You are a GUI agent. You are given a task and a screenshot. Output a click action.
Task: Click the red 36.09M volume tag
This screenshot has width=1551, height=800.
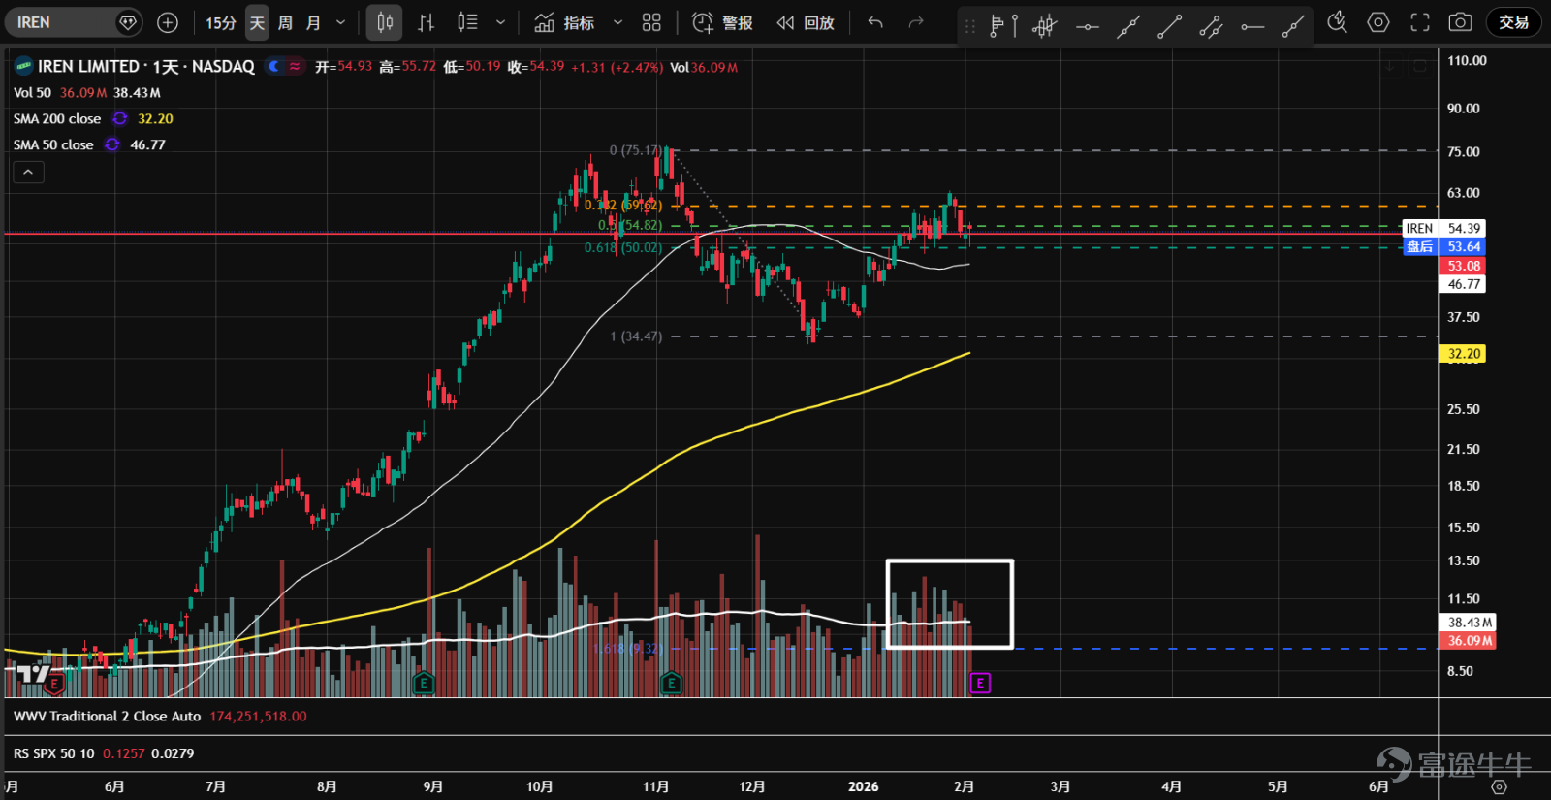(x=1469, y=641)
